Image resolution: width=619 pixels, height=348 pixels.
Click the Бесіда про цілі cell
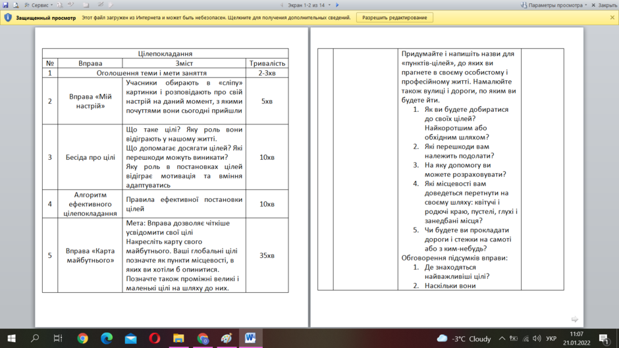(x=90, y=157)
